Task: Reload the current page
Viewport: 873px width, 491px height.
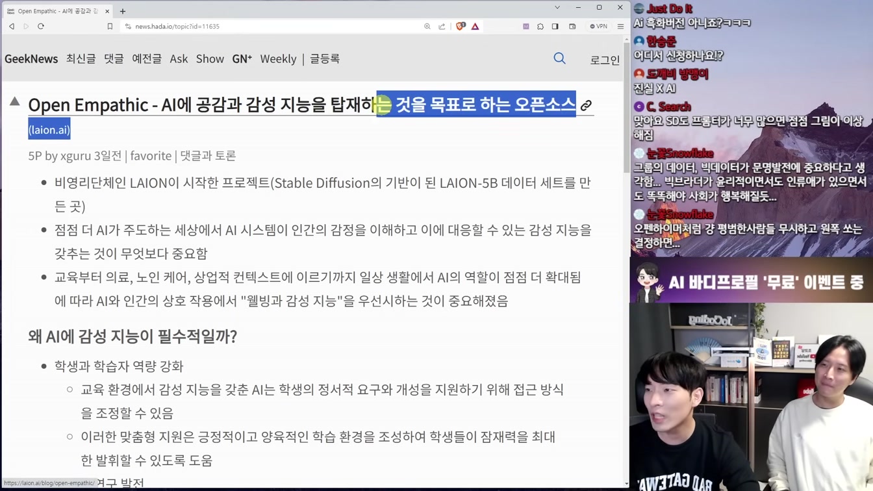Action: click(41, 27)
